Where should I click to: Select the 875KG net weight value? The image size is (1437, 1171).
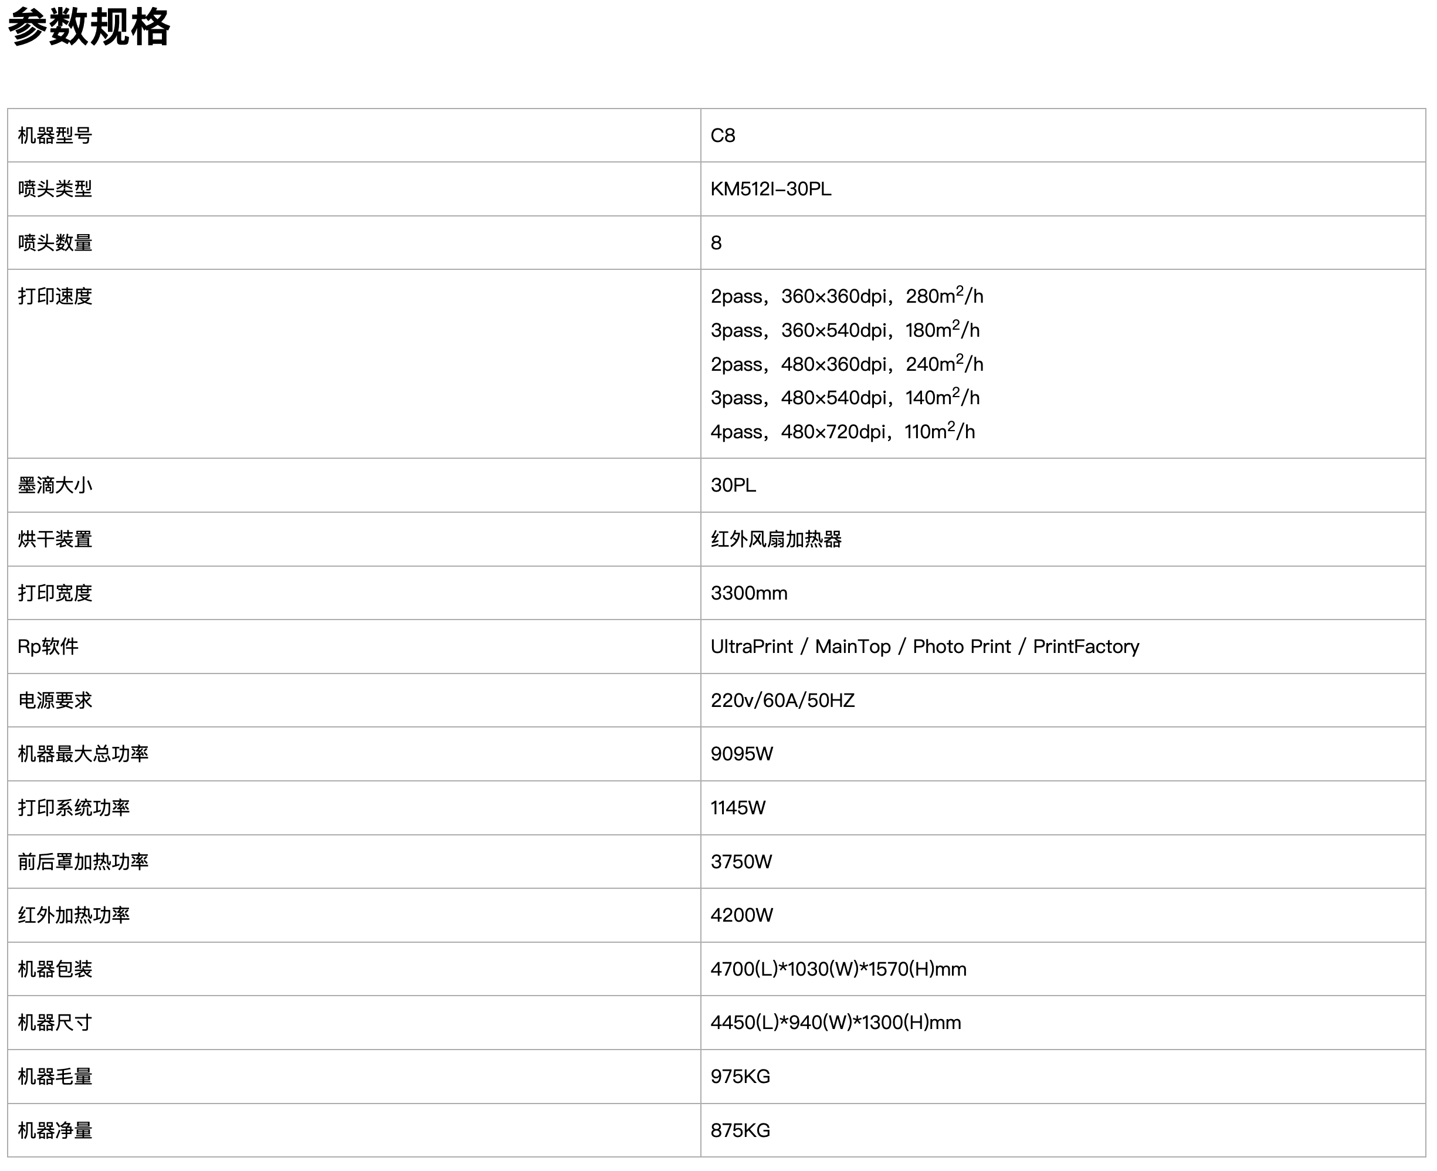(740, 1130)
